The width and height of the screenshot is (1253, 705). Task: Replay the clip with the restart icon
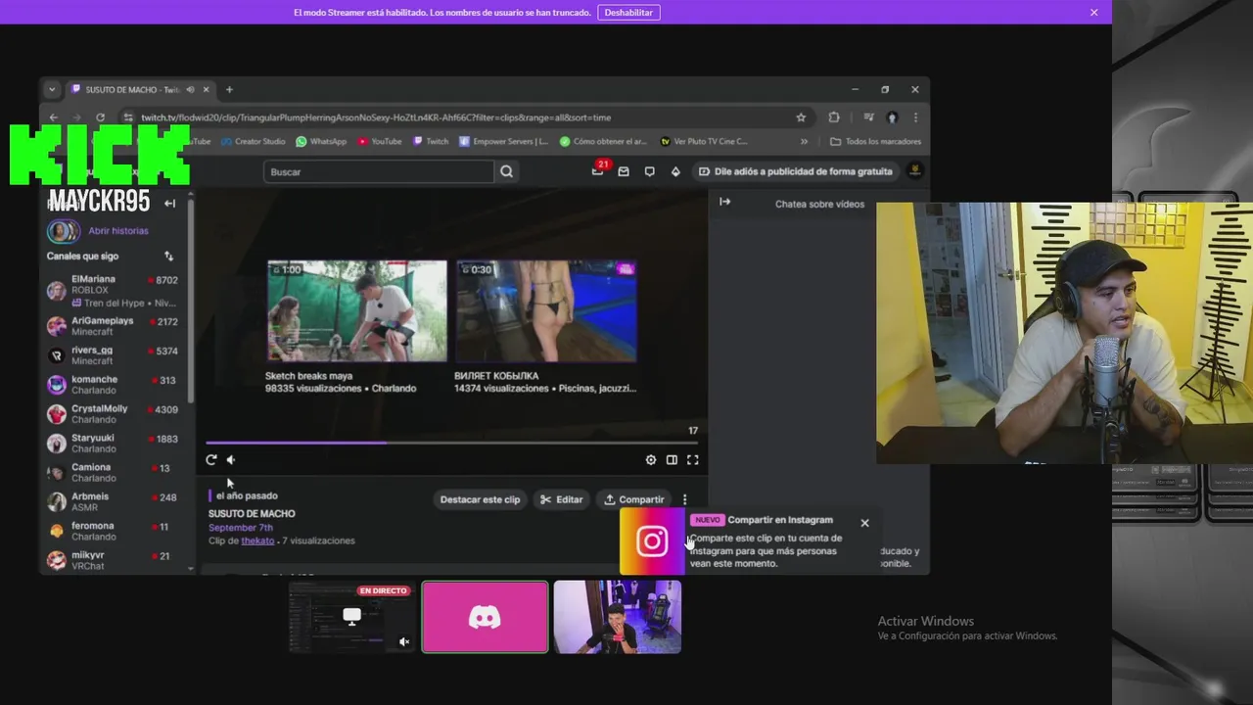[211, 459]
